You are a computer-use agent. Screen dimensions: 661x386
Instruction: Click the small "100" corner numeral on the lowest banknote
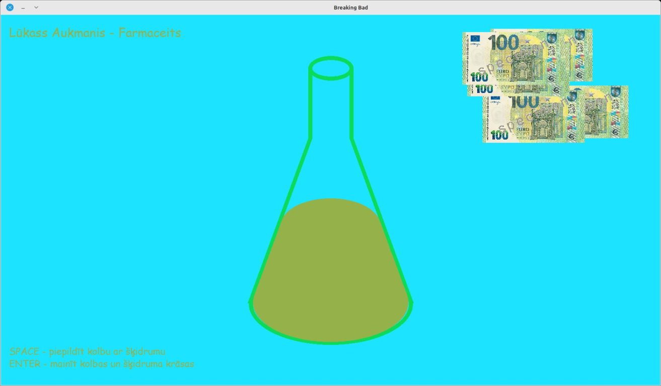(499, 135)
